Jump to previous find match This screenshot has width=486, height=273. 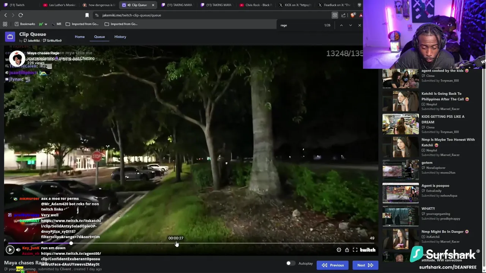tap(341, 25)
